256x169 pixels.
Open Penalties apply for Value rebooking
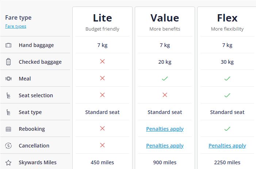click(165, 129)
